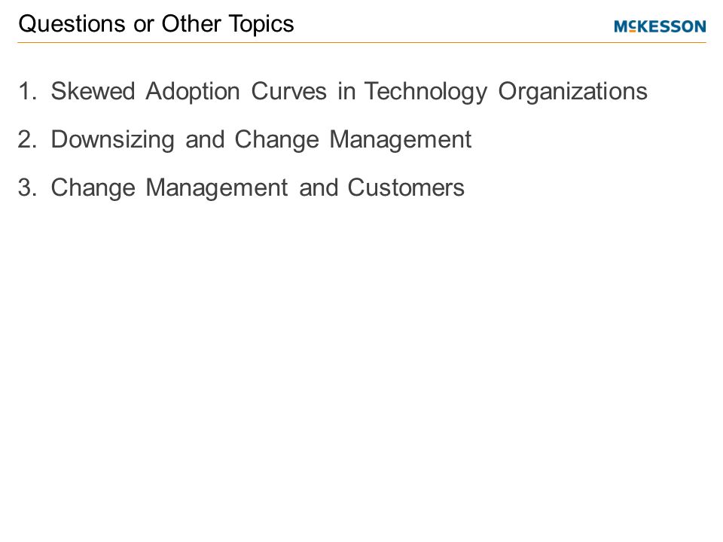The width and height of the screenshot is (723, 542).
Task: Click the word 'Customers' in item three
Action: coord(406,187)
